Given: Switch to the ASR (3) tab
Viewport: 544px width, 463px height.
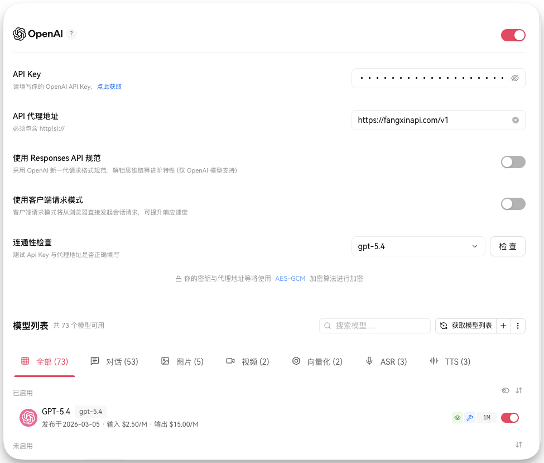Looking at the screenshot, I should [386, 361].
